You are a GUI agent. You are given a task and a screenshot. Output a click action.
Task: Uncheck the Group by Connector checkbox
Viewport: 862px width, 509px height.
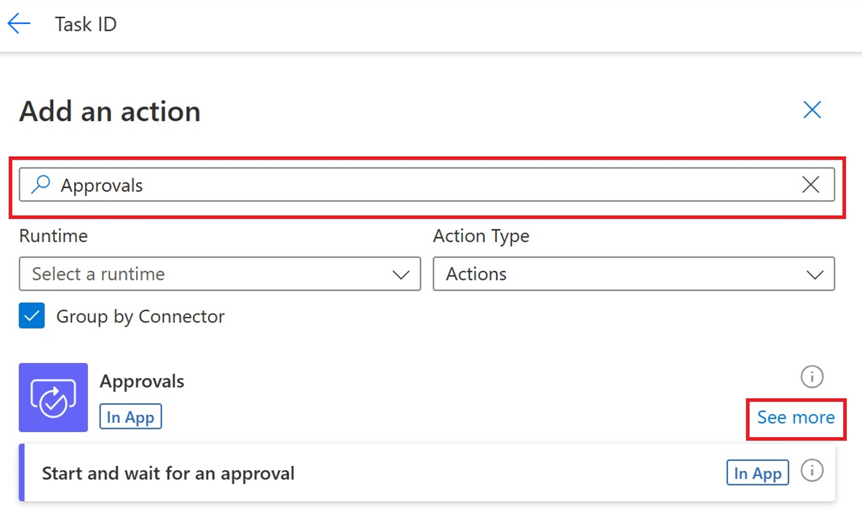coord(30,316)
